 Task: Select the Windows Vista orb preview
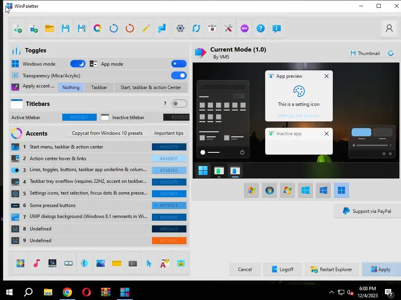click(269, 190)
